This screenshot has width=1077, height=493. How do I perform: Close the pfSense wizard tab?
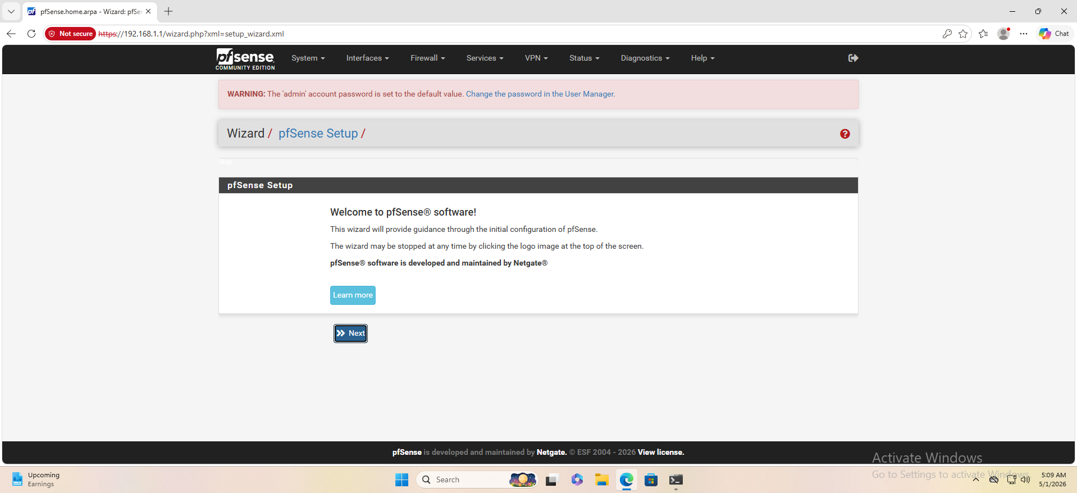[x=148, y=11]
